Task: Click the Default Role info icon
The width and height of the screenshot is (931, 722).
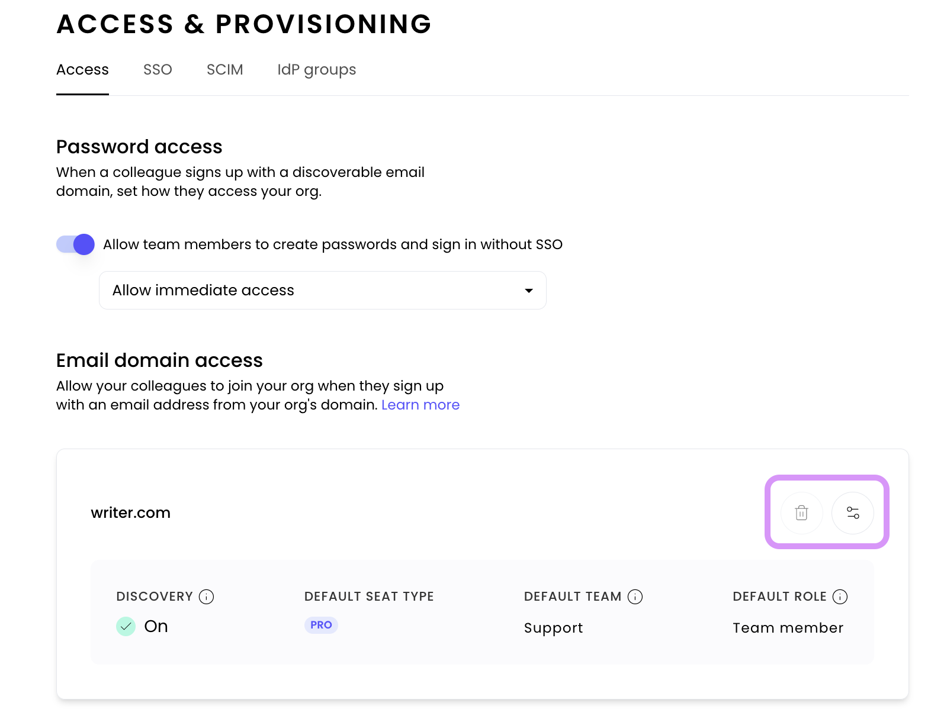Action: [x=840, y=597]
